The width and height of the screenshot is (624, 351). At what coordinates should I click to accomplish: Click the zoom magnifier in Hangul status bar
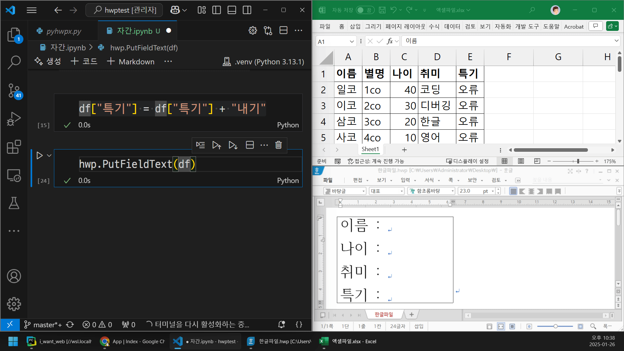tap(593, 326)
